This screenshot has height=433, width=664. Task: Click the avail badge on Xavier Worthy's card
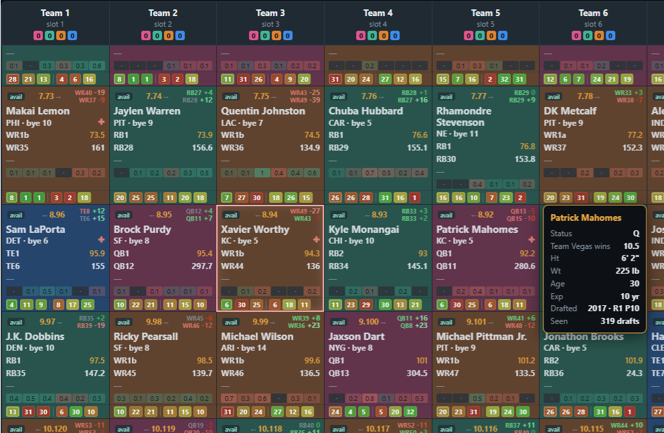231,215
